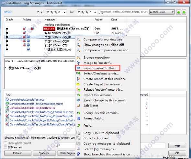Select the Working tree changes row
191x159 pixels.
point(57,25)
